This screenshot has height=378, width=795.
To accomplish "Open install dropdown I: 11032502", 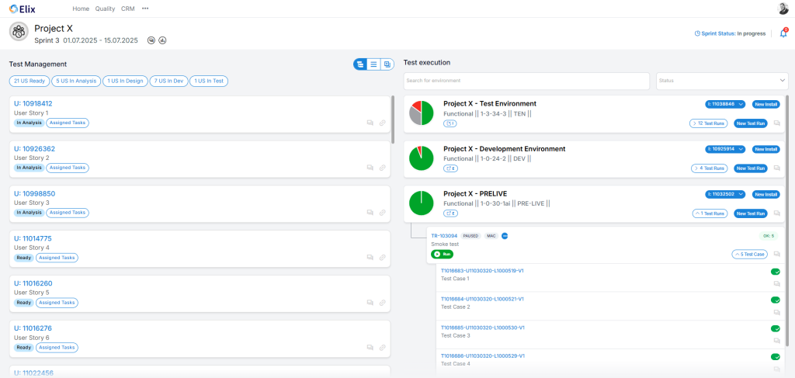I will point(725,195).
